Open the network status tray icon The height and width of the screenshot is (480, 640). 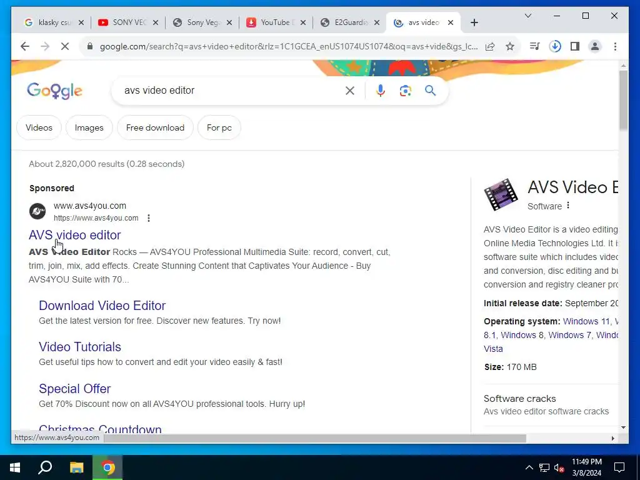[x=544, y=467]
